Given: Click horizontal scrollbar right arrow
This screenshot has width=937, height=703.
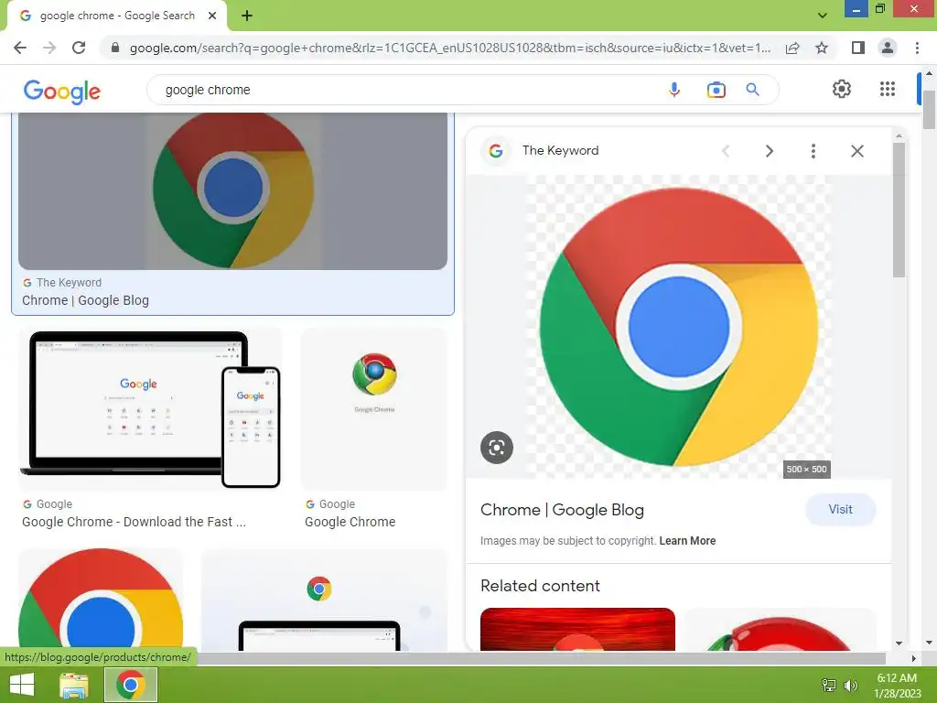Looking at the screenshot, I should (914, 658).
